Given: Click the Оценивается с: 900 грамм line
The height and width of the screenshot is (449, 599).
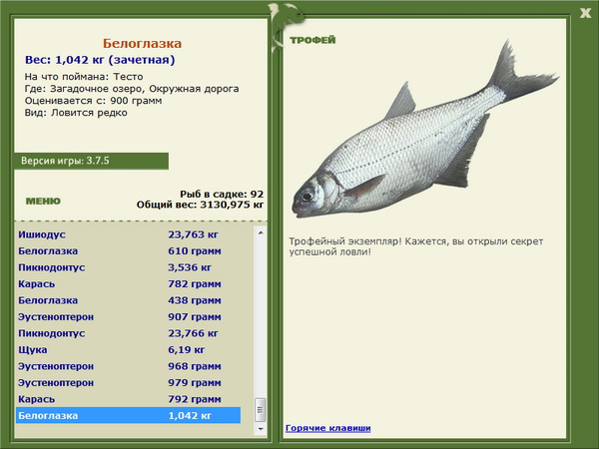Looking at the screenshot, I should (x=93, y=101).
